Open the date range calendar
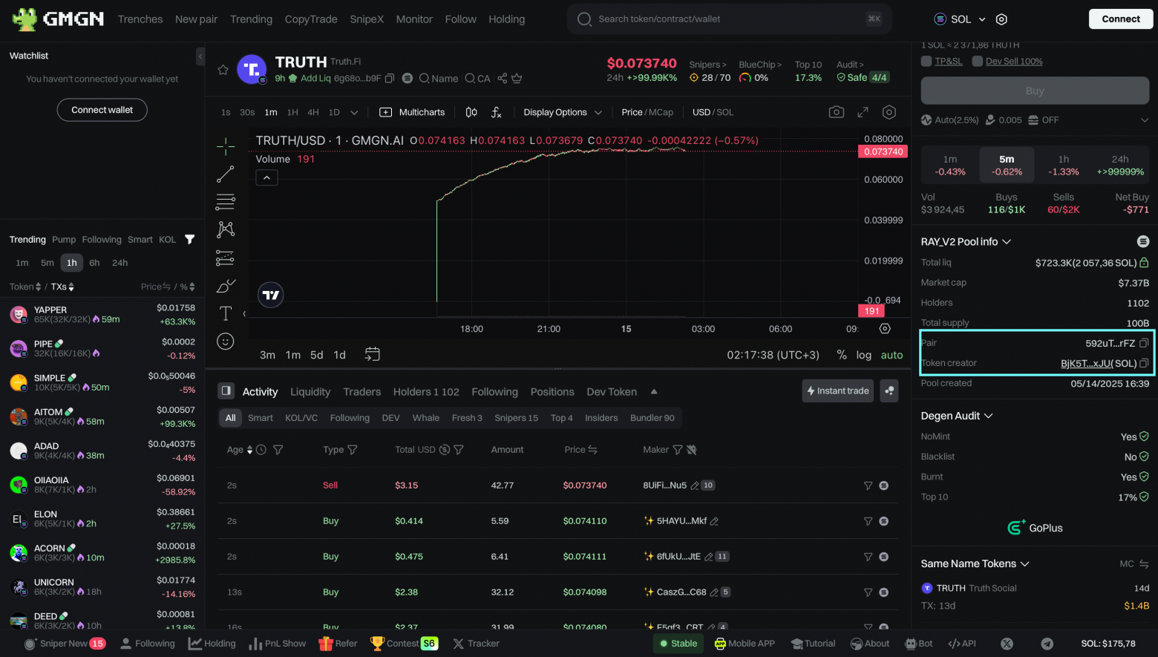The image size is (1158, 657). coord(372,355)
